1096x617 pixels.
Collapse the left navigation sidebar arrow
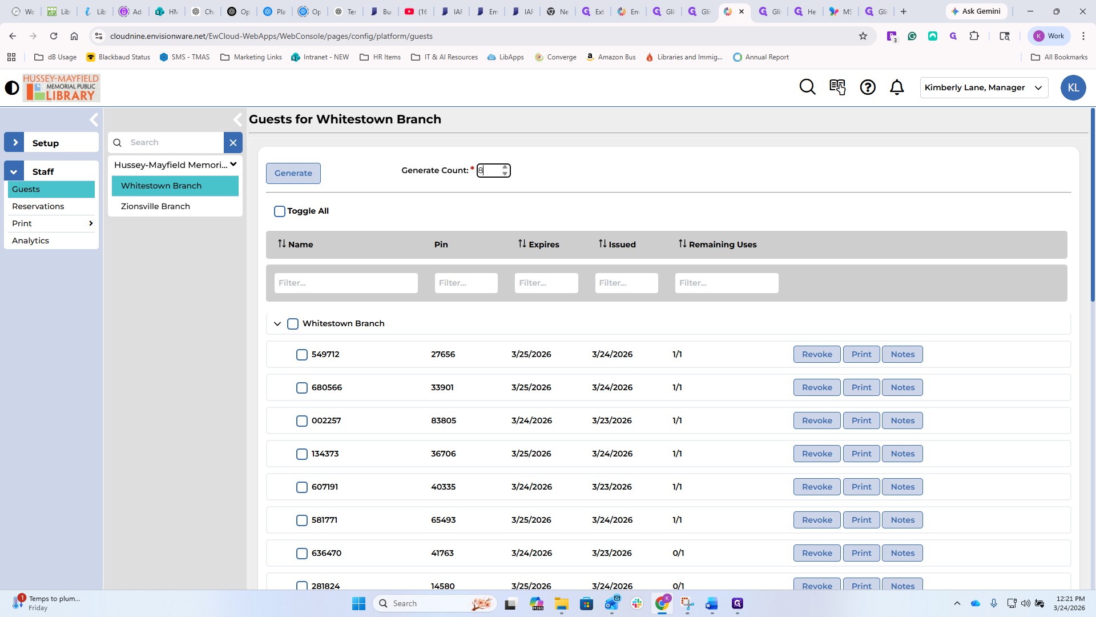point(94,120)
